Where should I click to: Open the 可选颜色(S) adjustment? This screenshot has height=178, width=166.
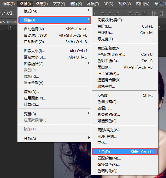click(x=125, y=121)
